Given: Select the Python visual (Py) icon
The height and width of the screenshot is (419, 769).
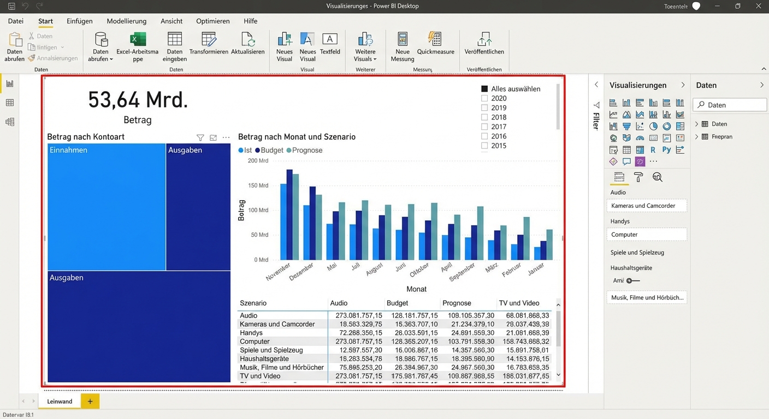Looking at the screenshot, I should (666, 149).
